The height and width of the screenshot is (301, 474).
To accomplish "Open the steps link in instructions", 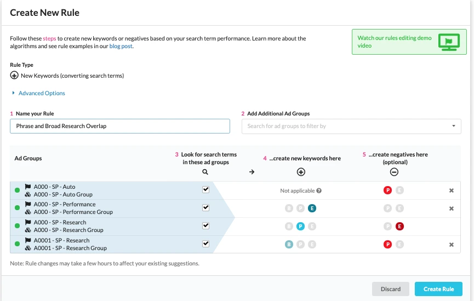I will click(x=49, y=39).
